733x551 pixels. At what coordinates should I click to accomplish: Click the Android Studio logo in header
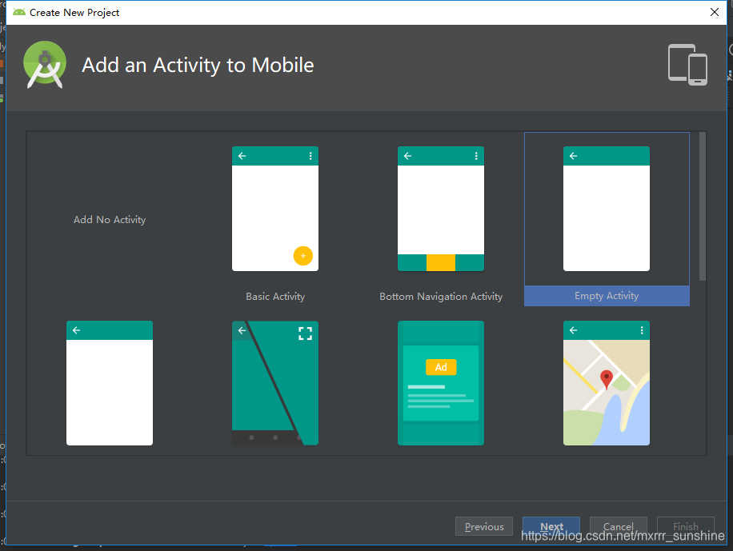coord(45,65)
